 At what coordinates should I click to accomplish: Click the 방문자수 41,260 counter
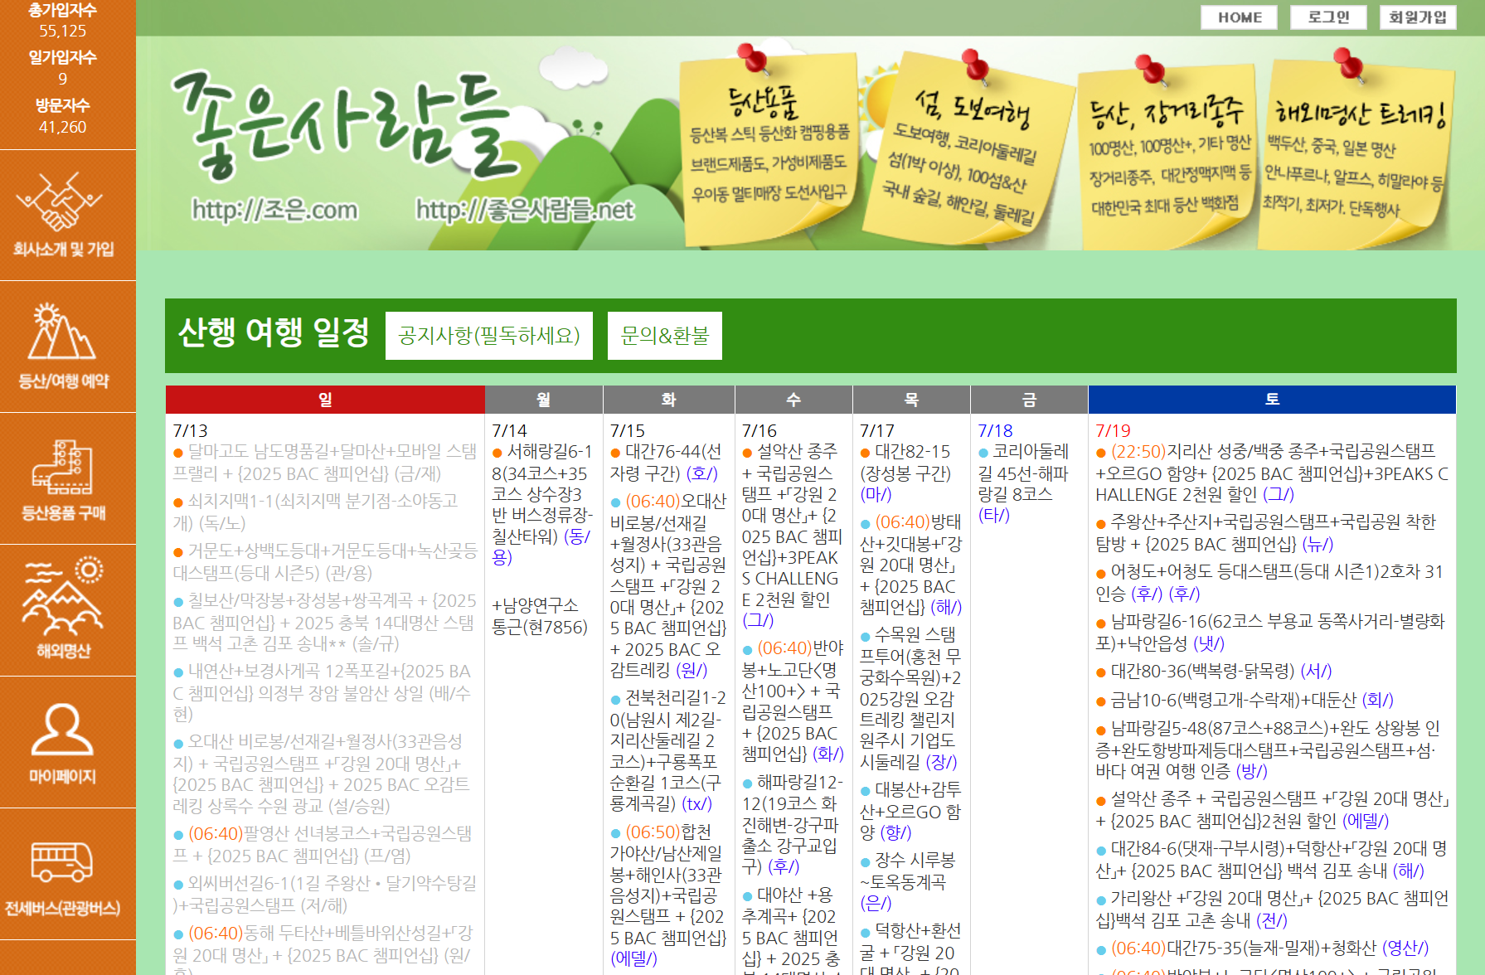[x=63, y=116]
